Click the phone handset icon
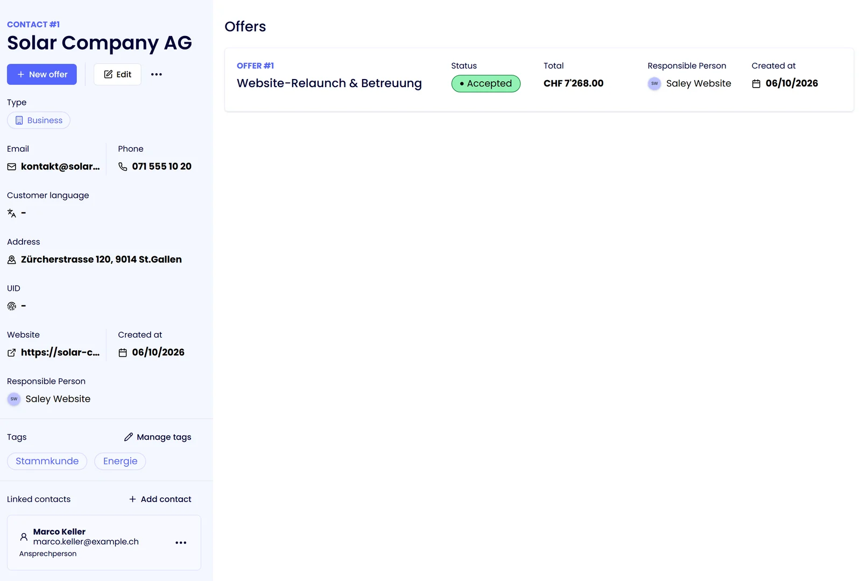 click(123, 167)
